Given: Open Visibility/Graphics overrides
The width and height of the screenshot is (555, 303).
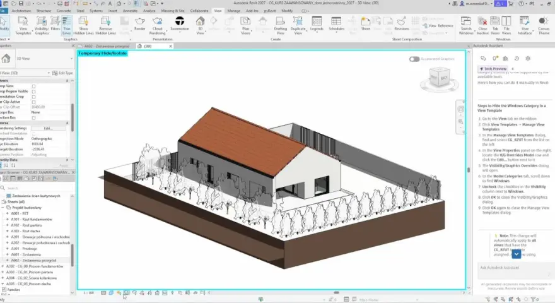Looking at the screenshot, I should click(42, 25).
